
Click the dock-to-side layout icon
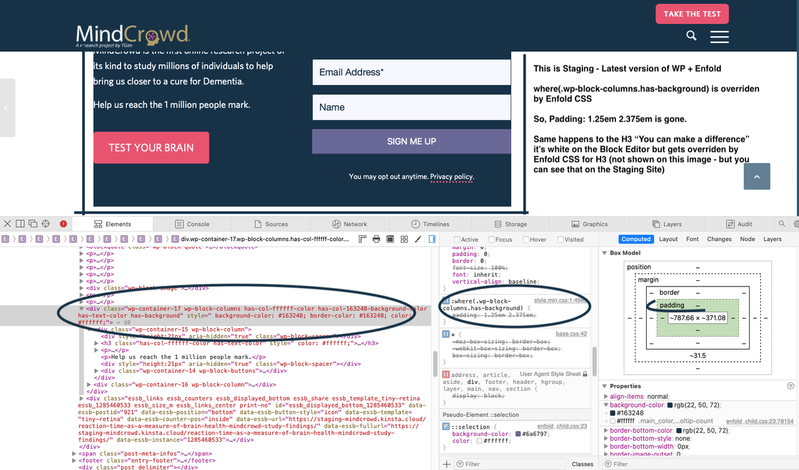click(20, 223)
